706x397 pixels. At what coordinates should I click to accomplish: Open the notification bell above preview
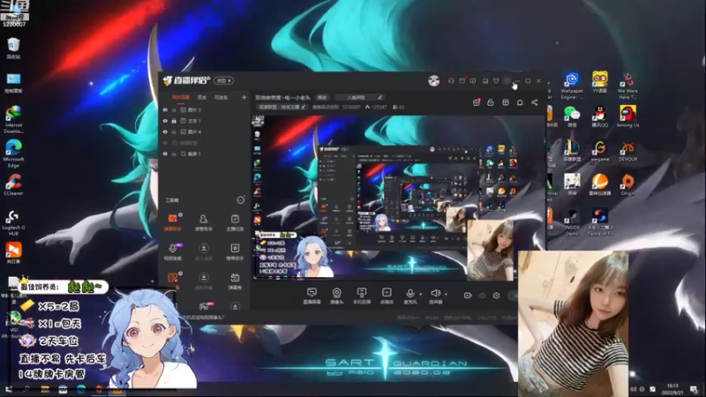pyautogui.click(x=520, y=102)
